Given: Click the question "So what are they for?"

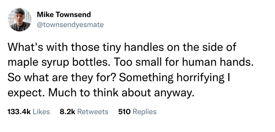Looking at the screenshot, I should (62, 78).
